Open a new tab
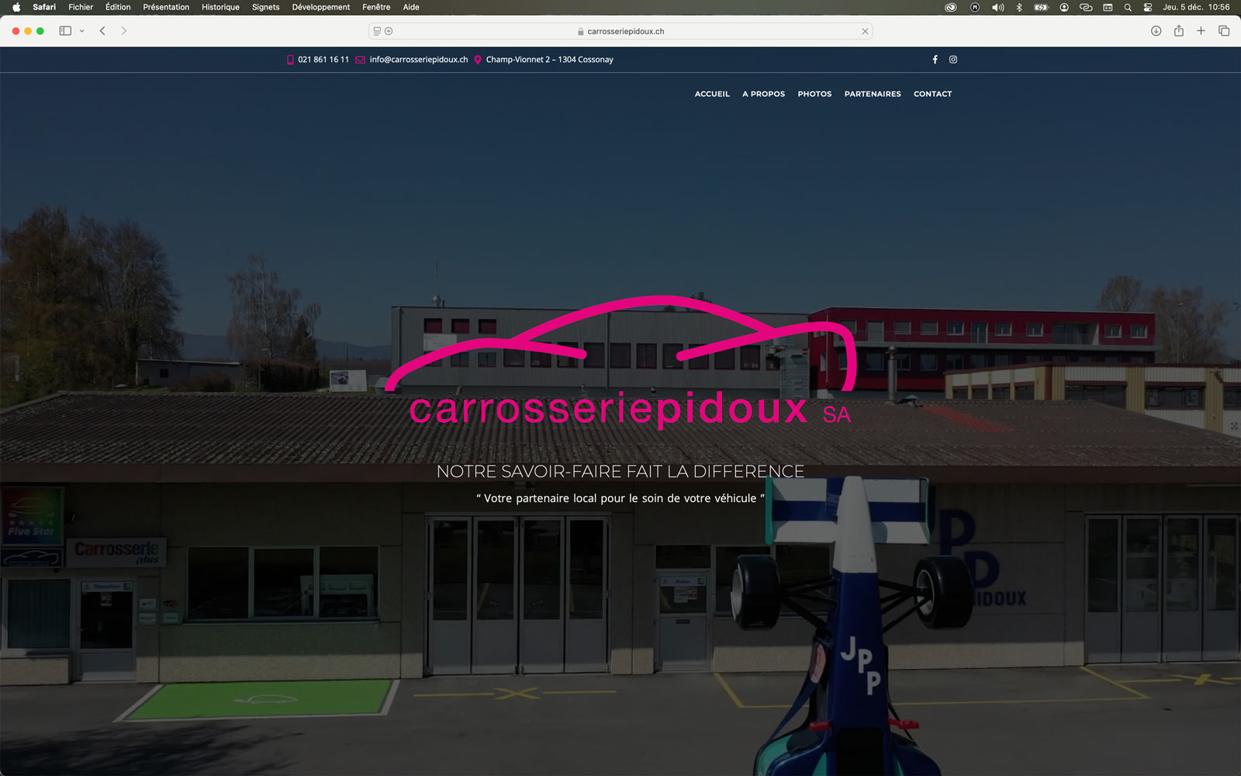Image resolution: width=1241 pixels, height=776 pixels. pyautogui.click(x=1201, y=31)
